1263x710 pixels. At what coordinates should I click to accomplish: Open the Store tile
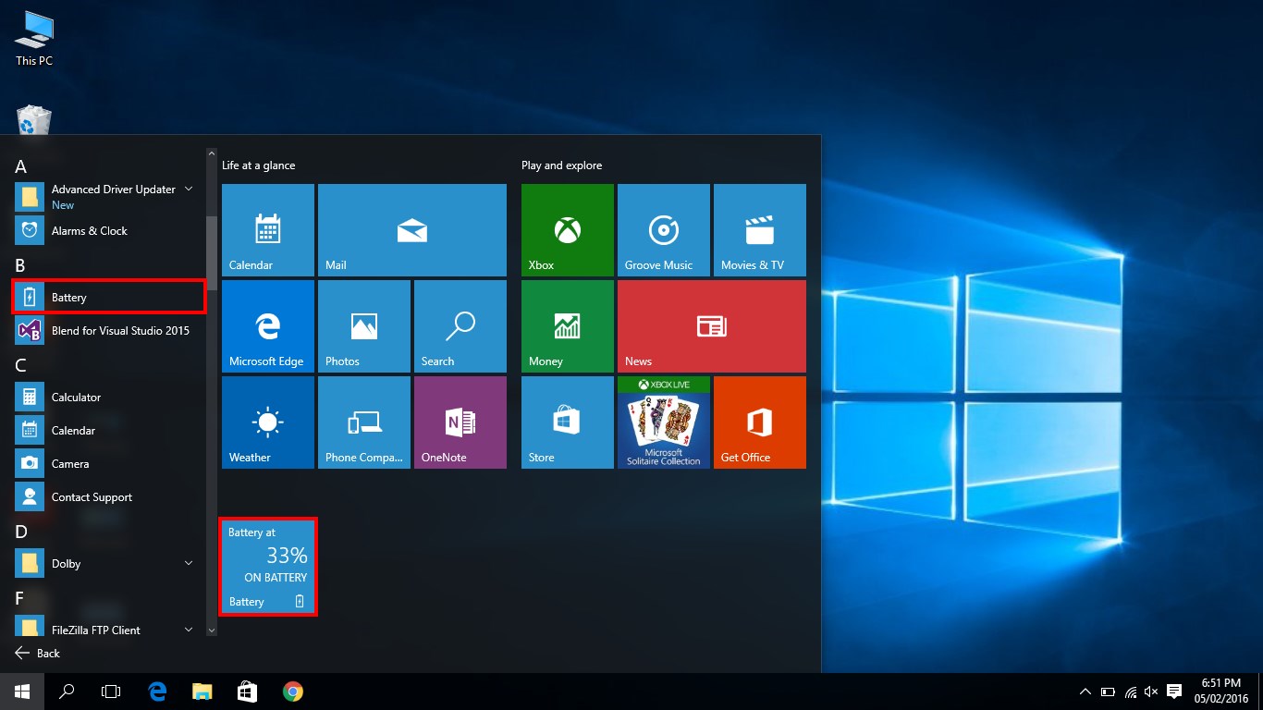point(568,422)
